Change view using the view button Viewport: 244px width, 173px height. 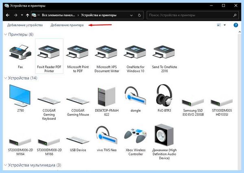pyautogui.click(x=219, y=25)
